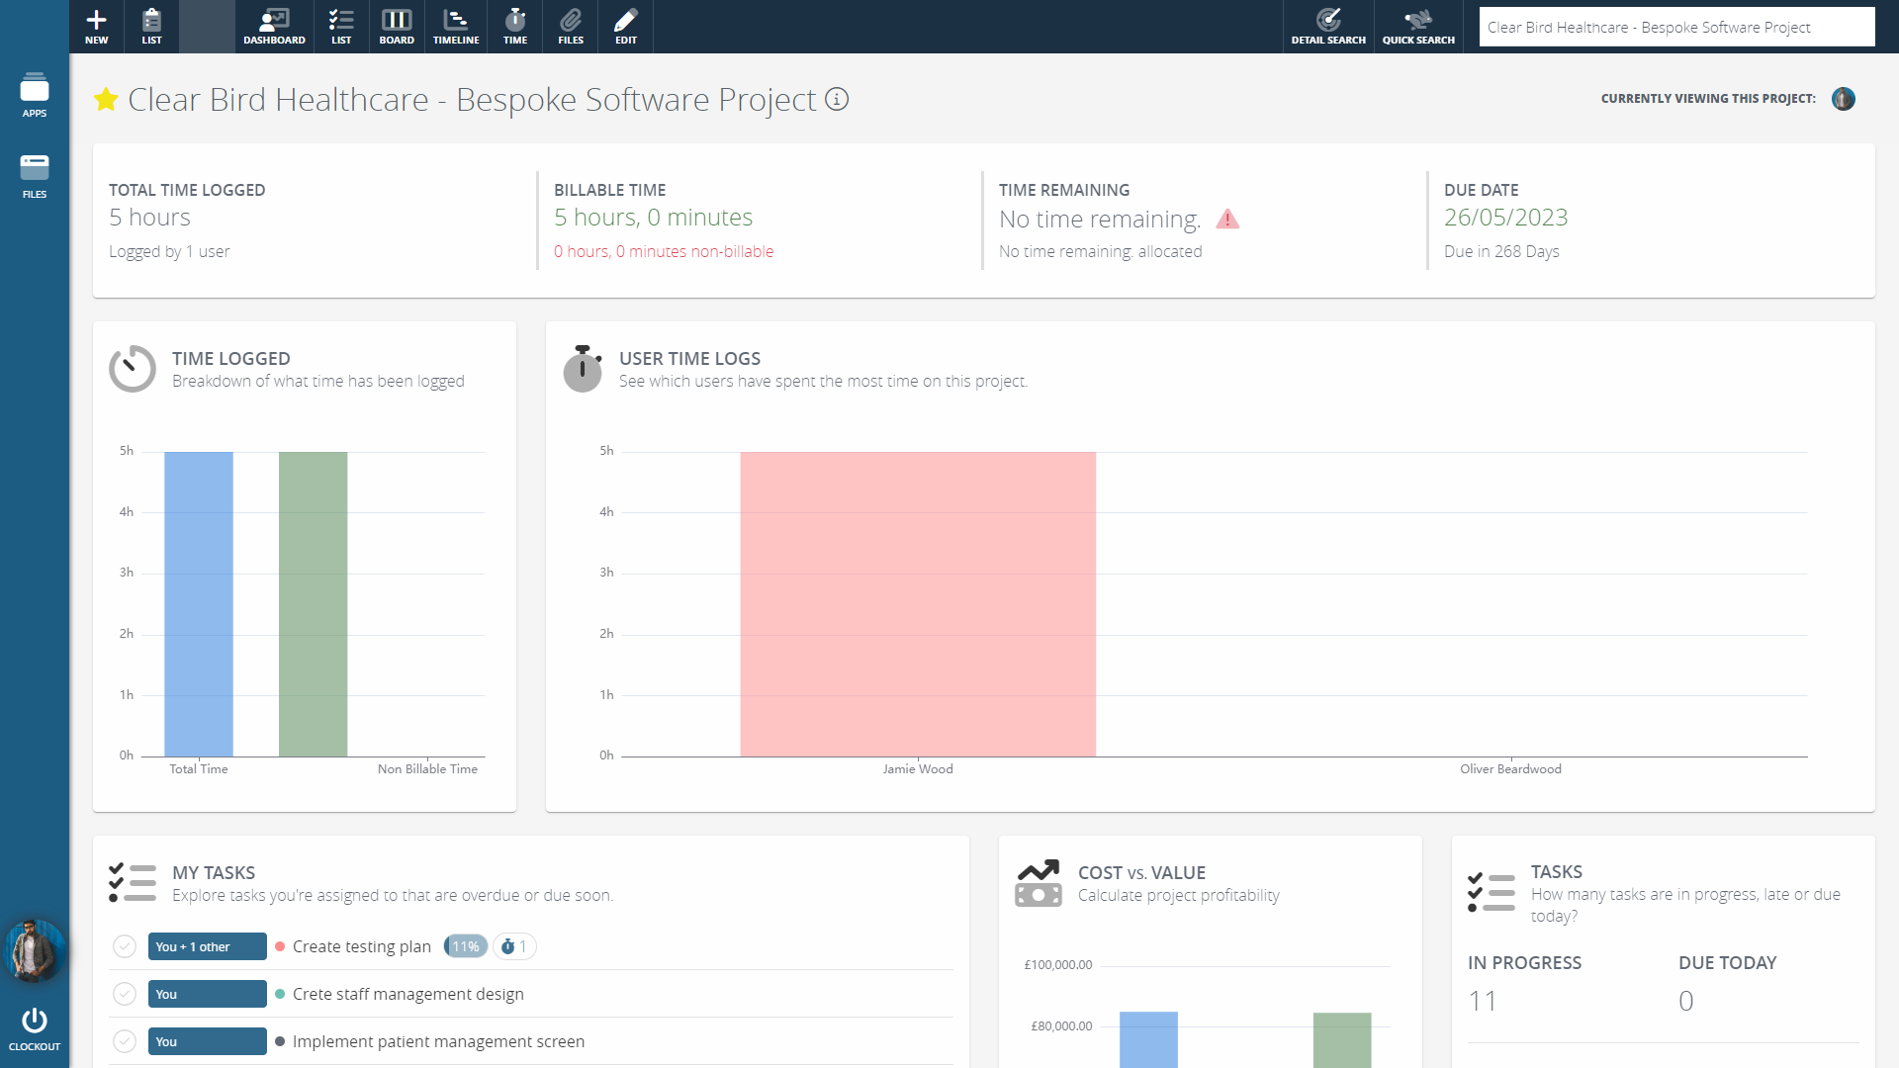The width and height of the screenshot is (1899, 1068).
Task: Tick off Crete staff management design task
Action: click(125, 994)
